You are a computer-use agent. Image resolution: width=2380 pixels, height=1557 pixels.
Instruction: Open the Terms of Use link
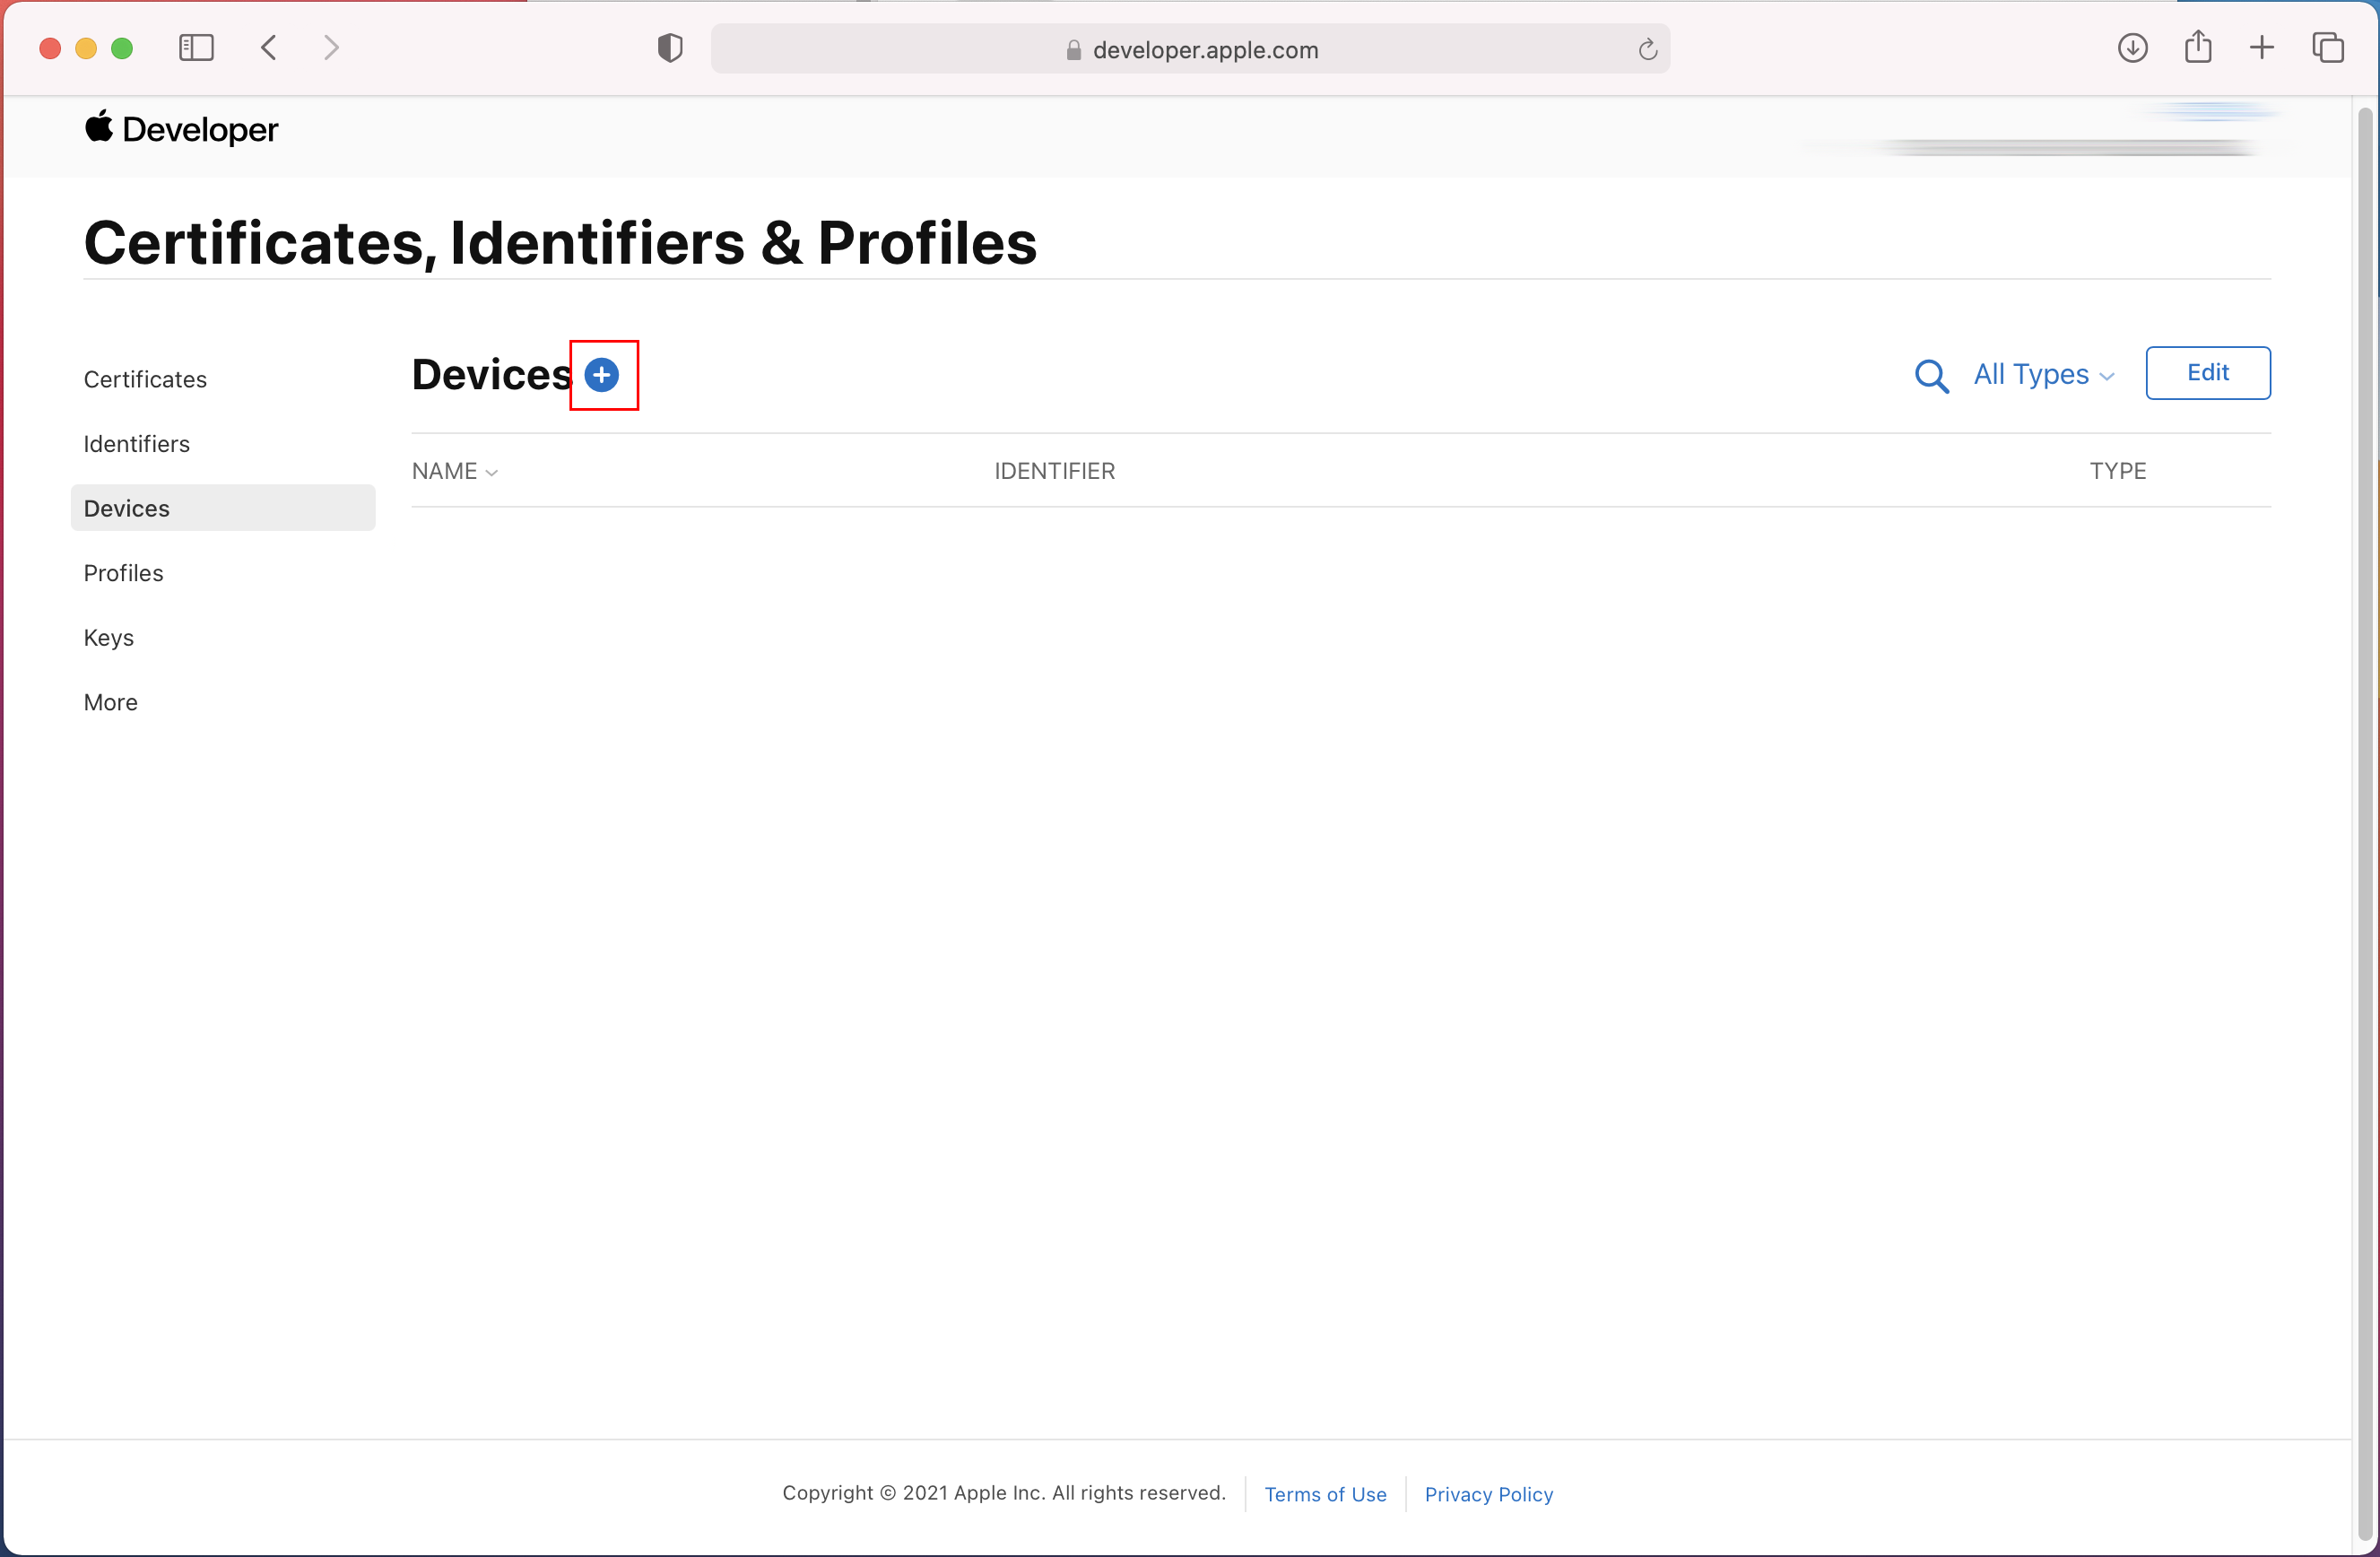point(1325,1494)
